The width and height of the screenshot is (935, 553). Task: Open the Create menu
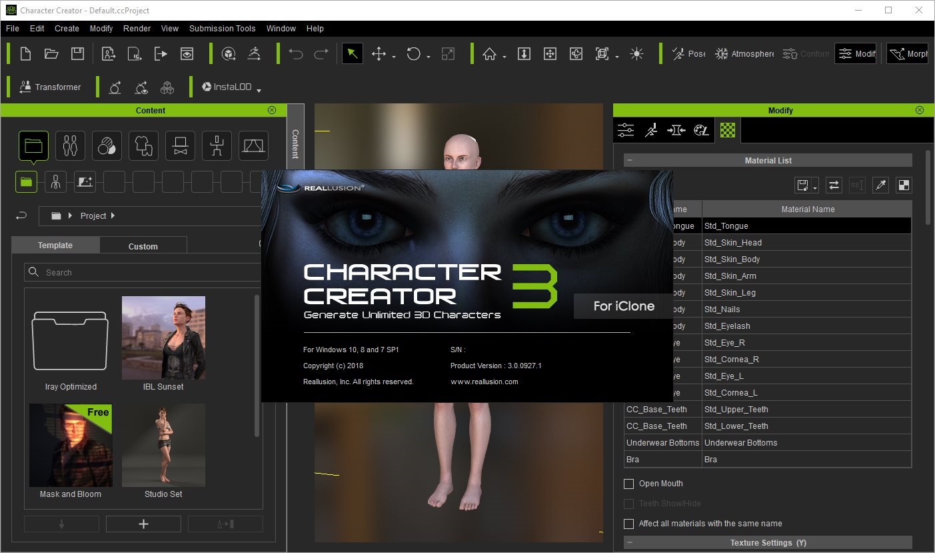[x=67, y=29]
